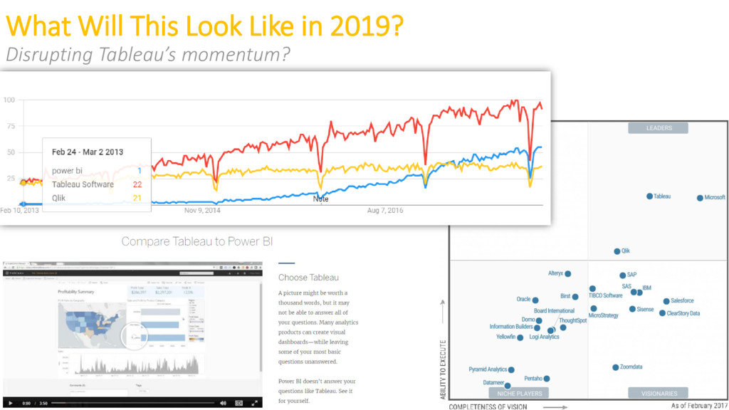This screenshot has height=410, width=729.
Task: Expand the video to fullscreen
Action: [x=254, y=403]
